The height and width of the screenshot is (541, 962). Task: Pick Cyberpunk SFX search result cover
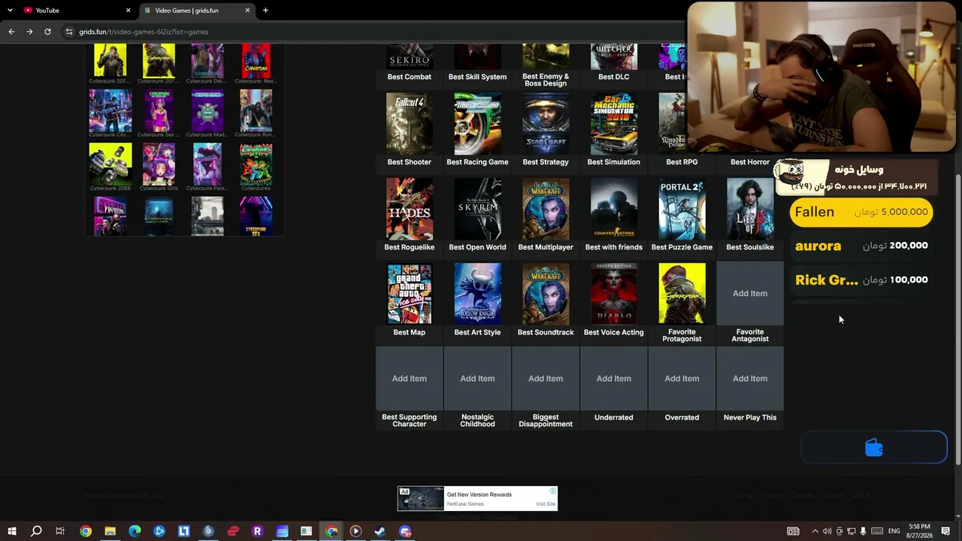256,216
